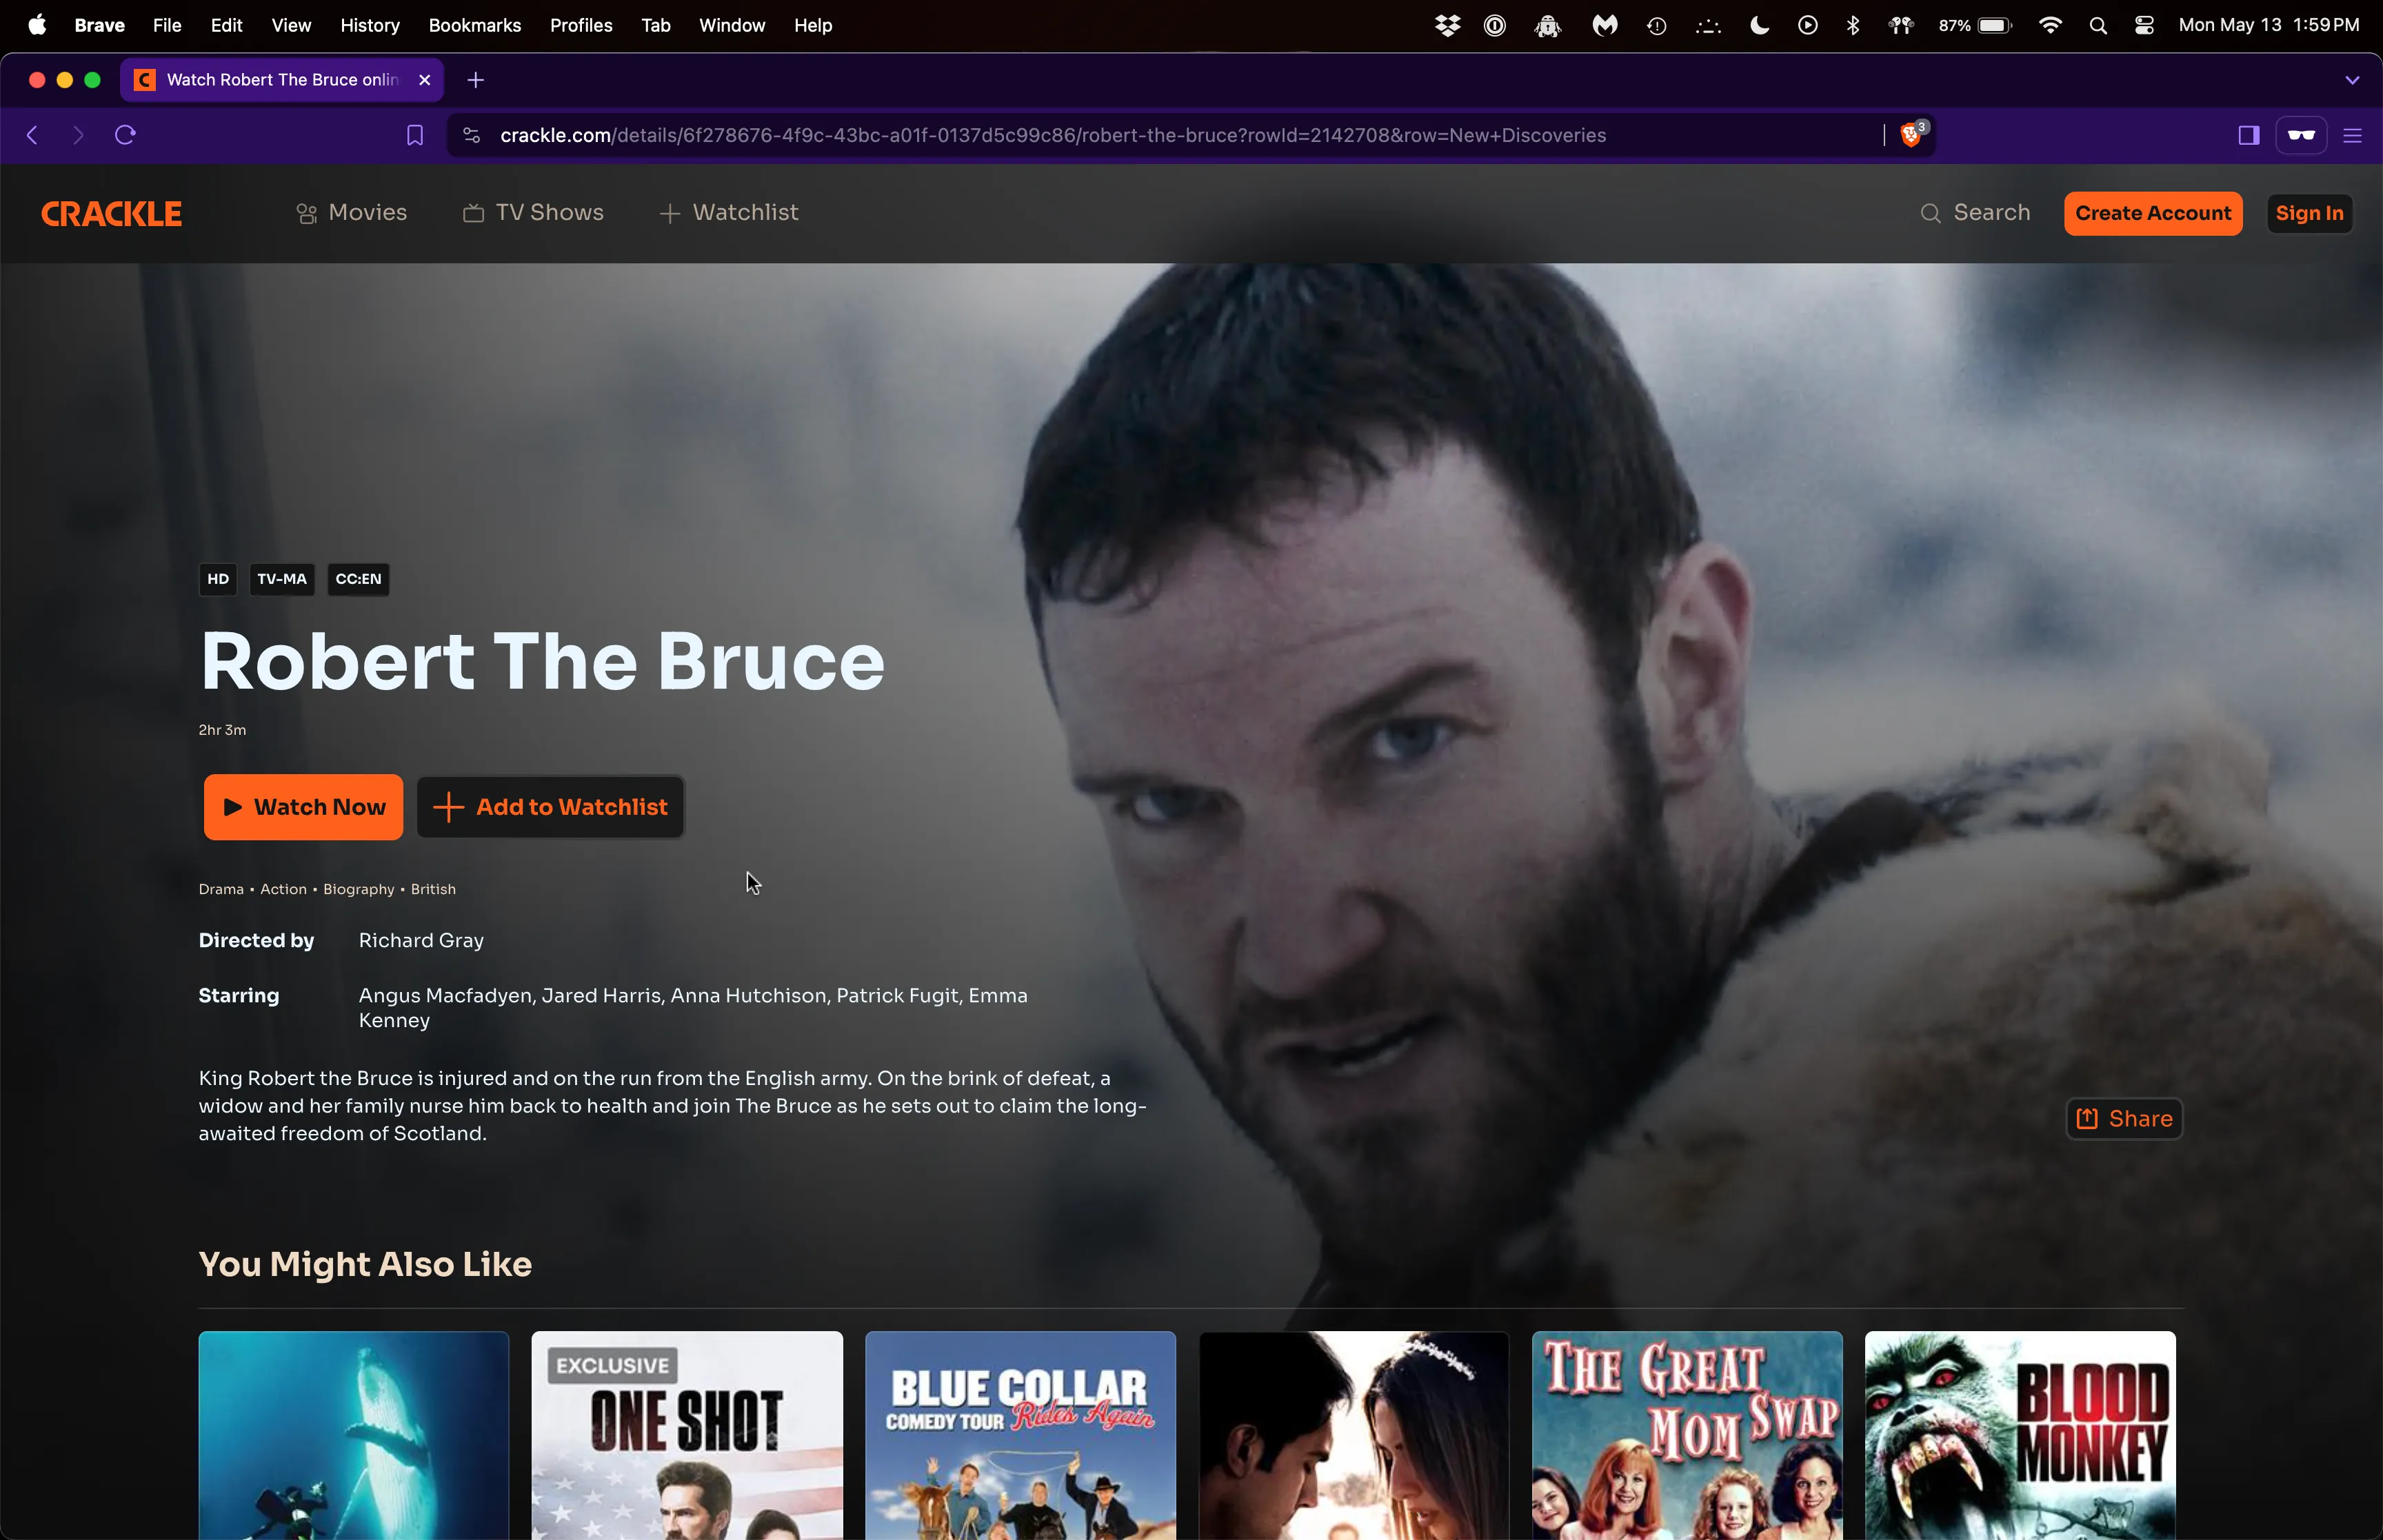Viewport: 2383px width, 1540px height.
Task: Click the Blood Monkey recommendation thumbnail
Action: pos(2020,1434)
